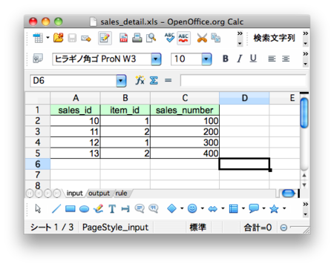Screen dimensions: 334x267
Task: Click the Export as PDF icon
Action: point(123,38)
